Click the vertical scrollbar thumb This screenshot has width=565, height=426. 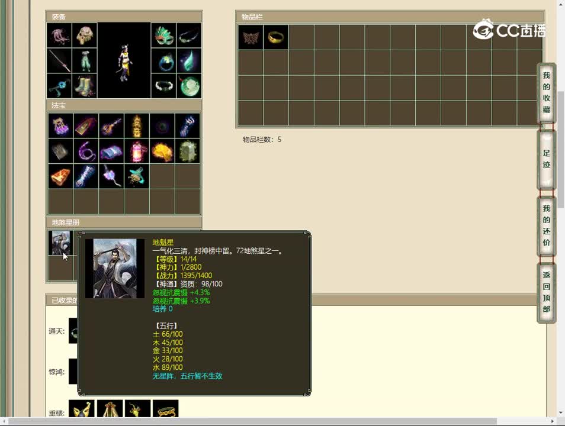[x=561, y=150]
